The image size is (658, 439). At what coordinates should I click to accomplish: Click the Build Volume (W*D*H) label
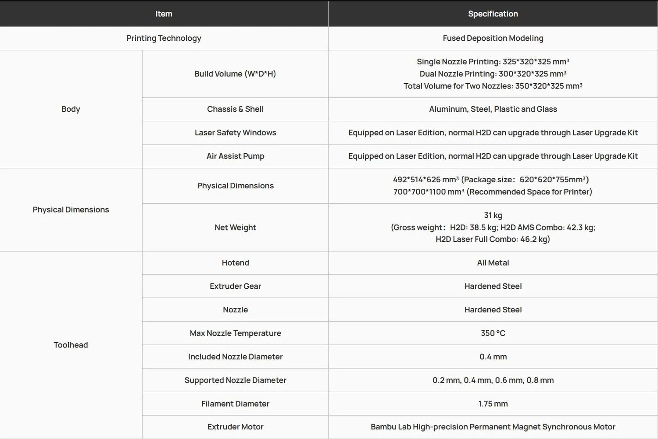pos(235,74)
